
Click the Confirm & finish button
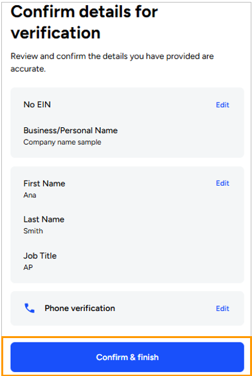(127, 357)
